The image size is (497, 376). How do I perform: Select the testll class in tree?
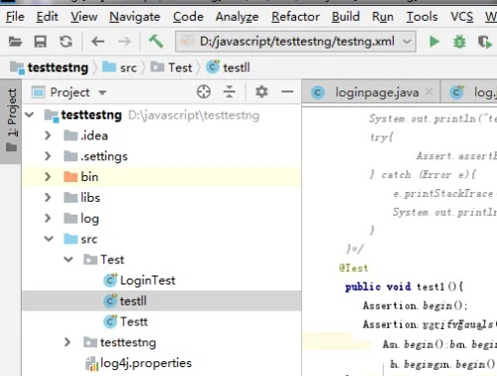click(161, 301)
